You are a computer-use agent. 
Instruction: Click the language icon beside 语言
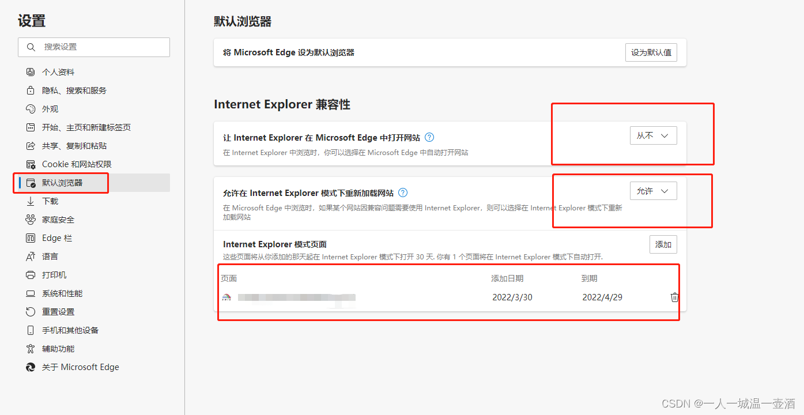[x=31, y=256]
